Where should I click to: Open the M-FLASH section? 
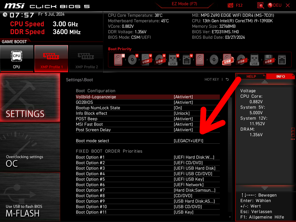coord(30,197)
